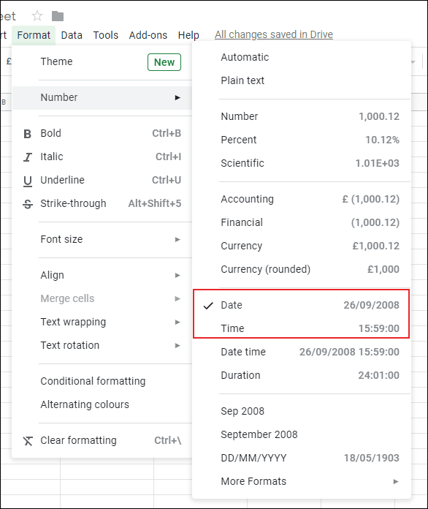This screenshot has width=428, height=509.
Task: Select Plain text format
Action: click(302, 80)
